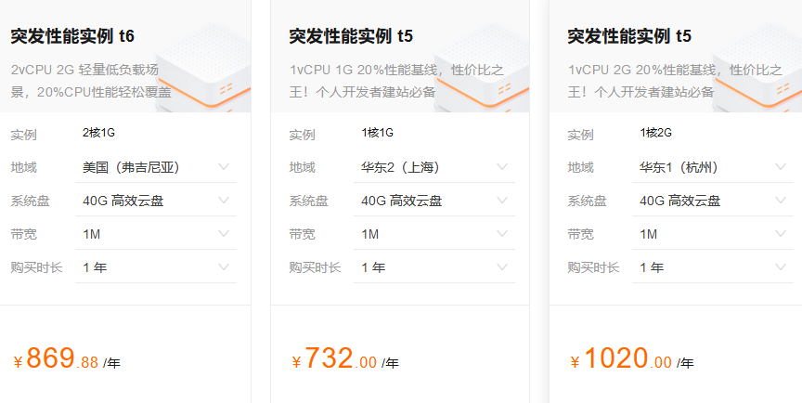Click server illustration in 1核1G card header

pos(482,69)
